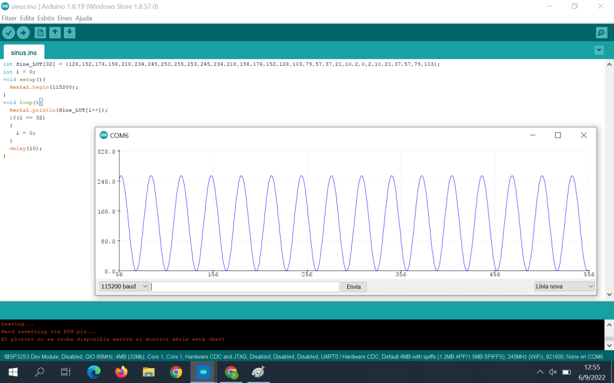Open the 115200 baud rate dropdown
Screen dimensions: 614x383
pyautogui.click(x=124, y=287)
